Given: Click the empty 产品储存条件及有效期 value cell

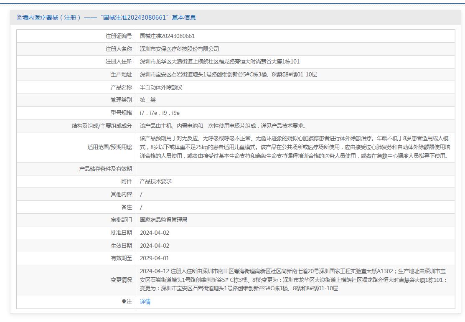Looking at the screenshot, I should click(x=295, y=169).
